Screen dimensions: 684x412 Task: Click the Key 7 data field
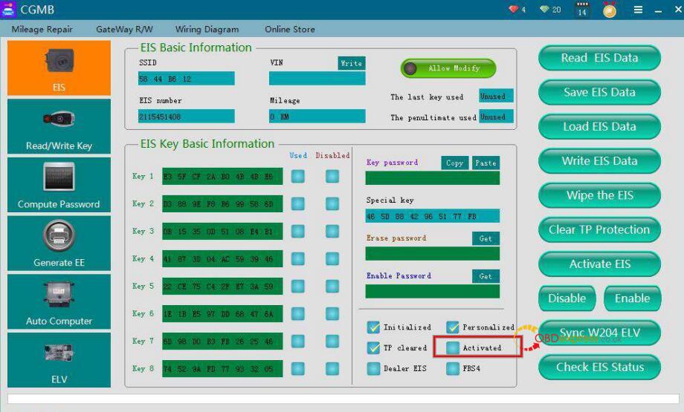tap(222, 341)
